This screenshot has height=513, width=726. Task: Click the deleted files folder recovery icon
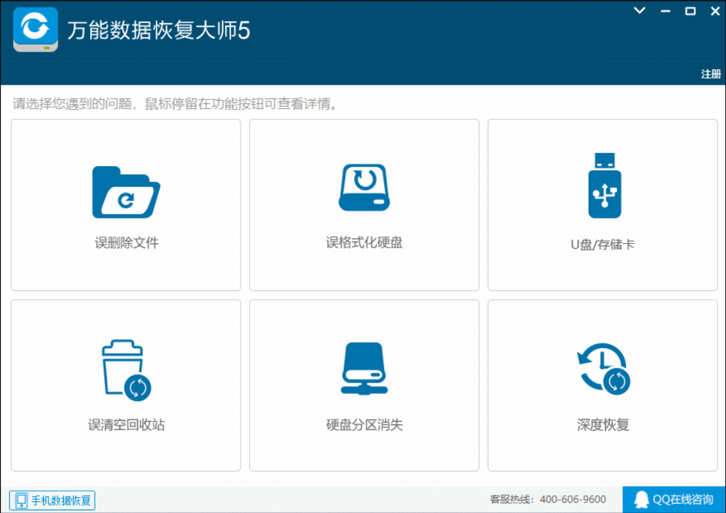point(126,192)
